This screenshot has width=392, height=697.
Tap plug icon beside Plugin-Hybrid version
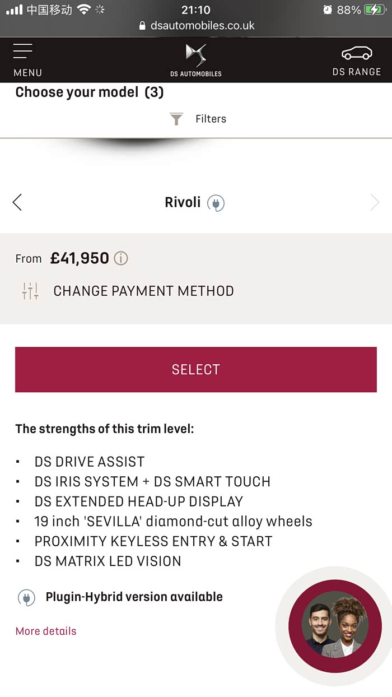coord(26,597)
